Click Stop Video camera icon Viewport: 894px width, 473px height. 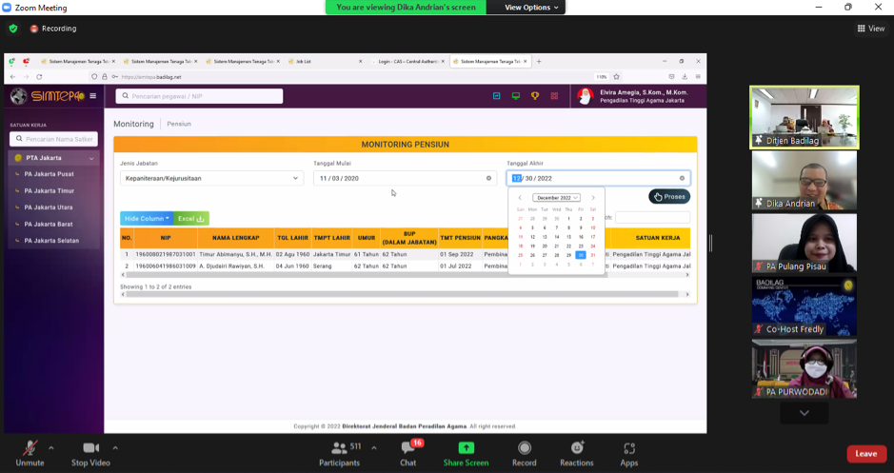(x=90, y=448)
